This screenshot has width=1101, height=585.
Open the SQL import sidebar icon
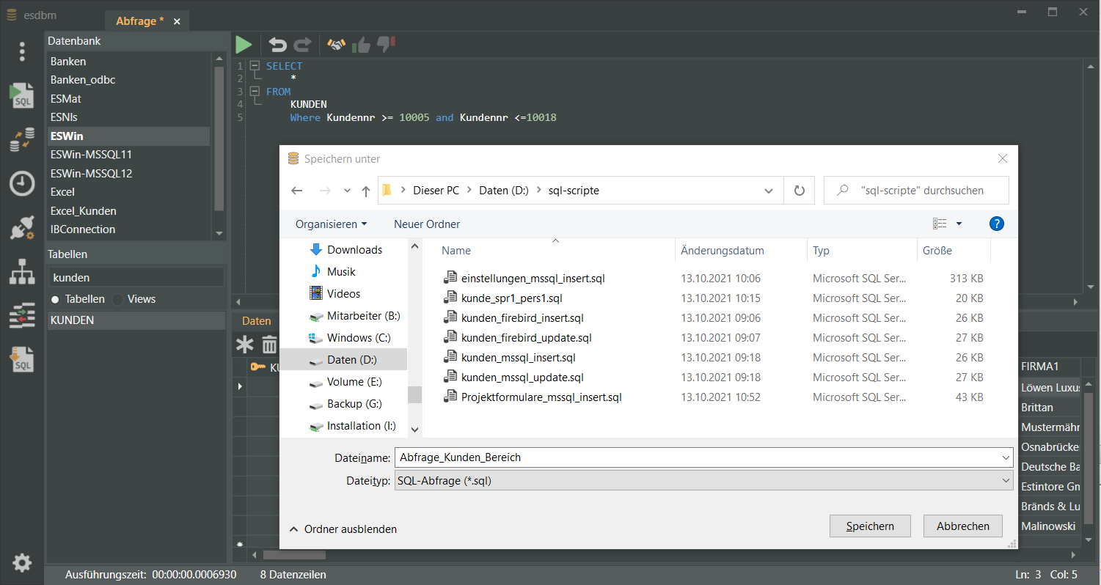[22, 359]
